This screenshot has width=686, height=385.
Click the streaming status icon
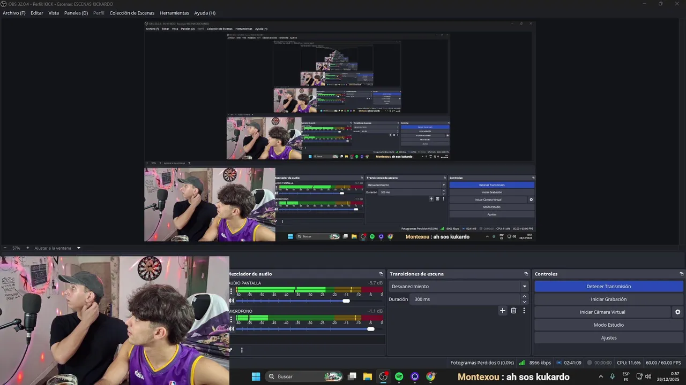click(559, 363)
